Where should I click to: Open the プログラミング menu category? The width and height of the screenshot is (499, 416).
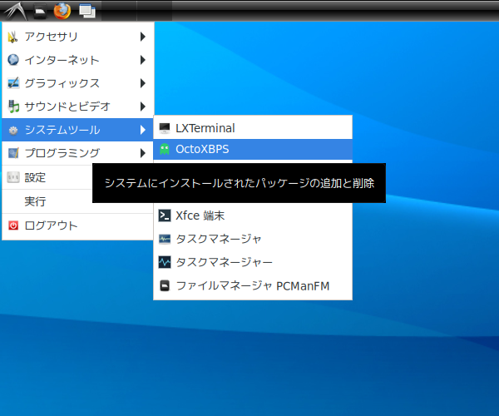pyautogui.click(x=78, y=153)
